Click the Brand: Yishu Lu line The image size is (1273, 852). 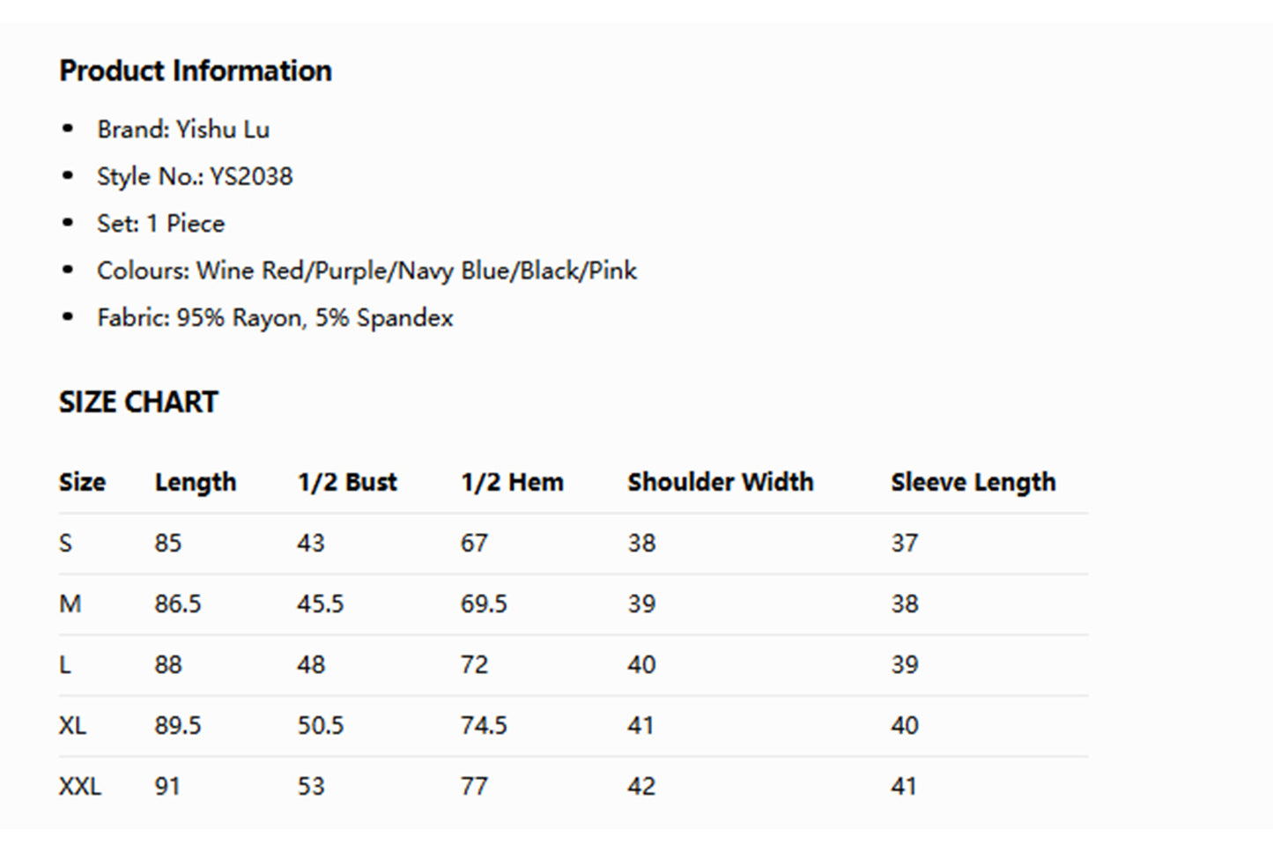[183, 130]
